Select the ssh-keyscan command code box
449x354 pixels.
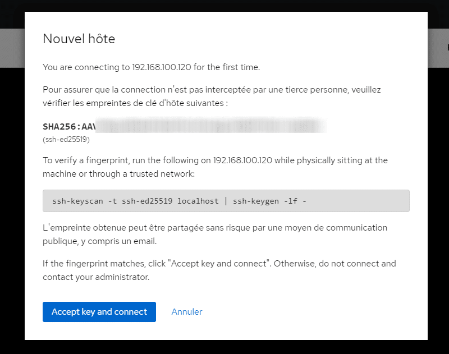tap(226, 201)
